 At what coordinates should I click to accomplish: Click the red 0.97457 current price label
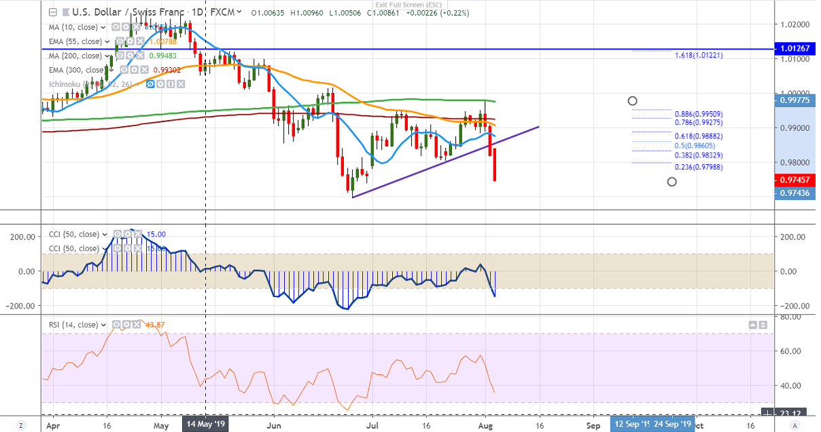pos(794,180)
